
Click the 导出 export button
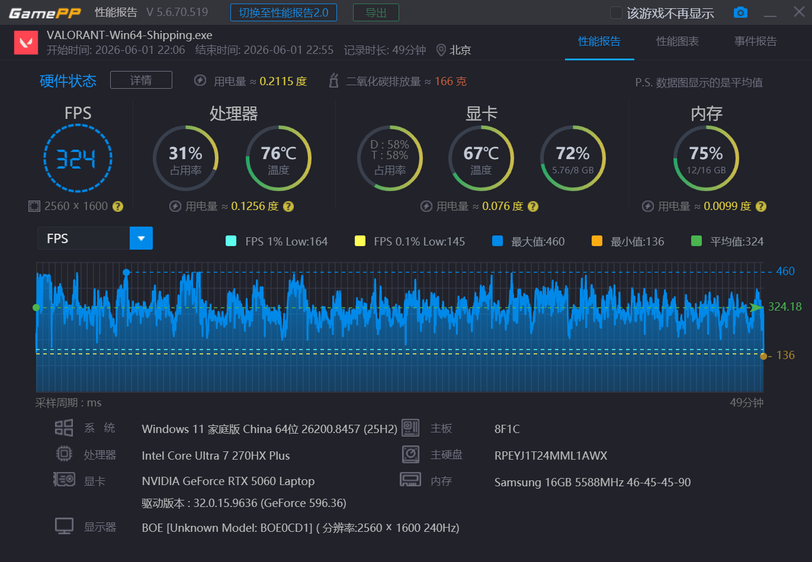(x=376, y=12)
